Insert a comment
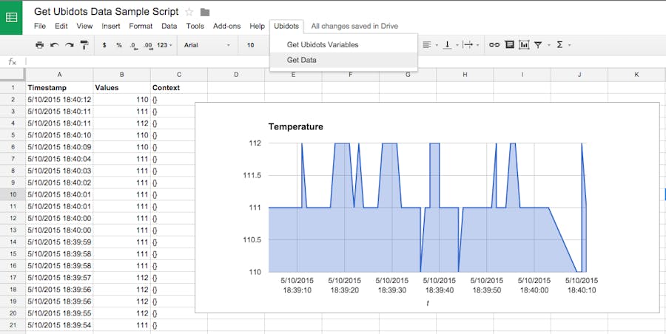Viewport: 666px width, 334px height. point(509,44)
